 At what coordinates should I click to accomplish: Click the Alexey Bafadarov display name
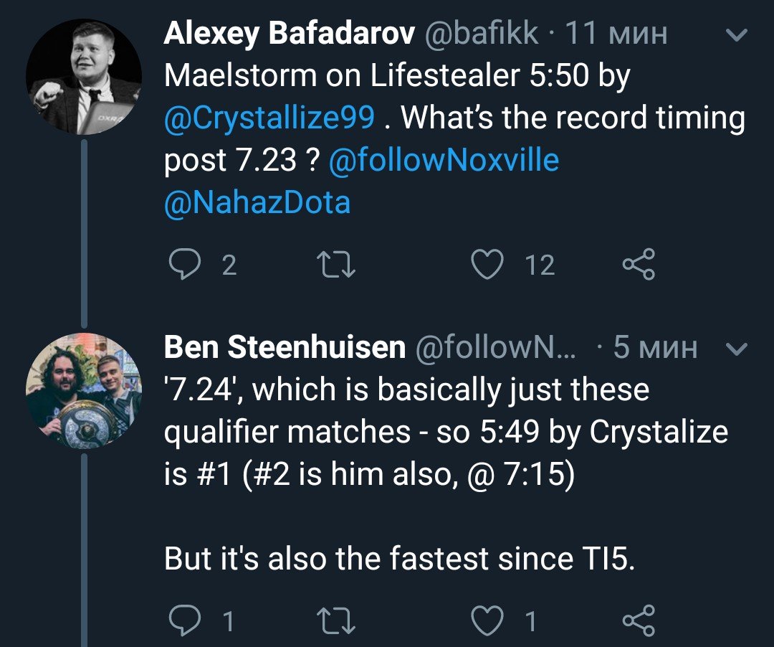click(290, 34)
